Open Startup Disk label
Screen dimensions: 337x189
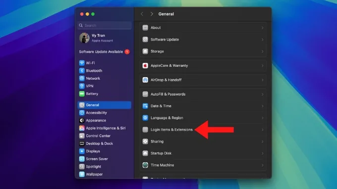coord(161,153)
